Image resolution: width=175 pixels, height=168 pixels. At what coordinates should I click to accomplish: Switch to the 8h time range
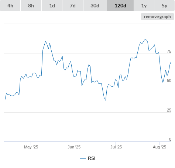tap(31, 6)
